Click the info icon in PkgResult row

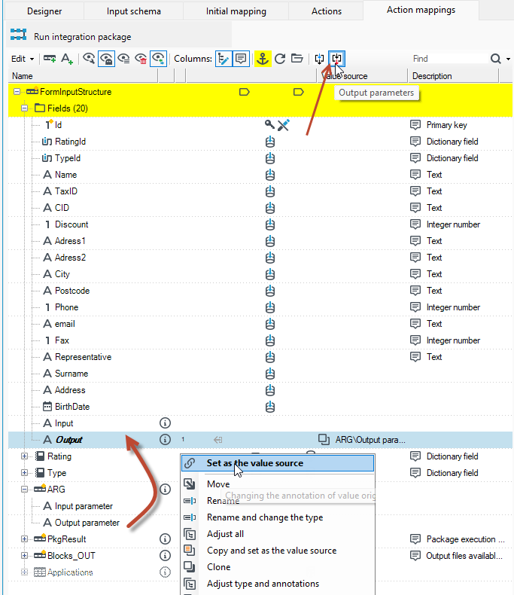click(165, 539)
